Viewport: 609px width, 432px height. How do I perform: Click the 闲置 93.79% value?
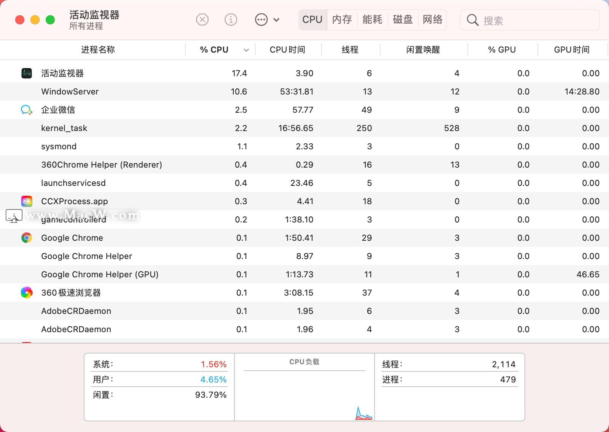[211, 395]
